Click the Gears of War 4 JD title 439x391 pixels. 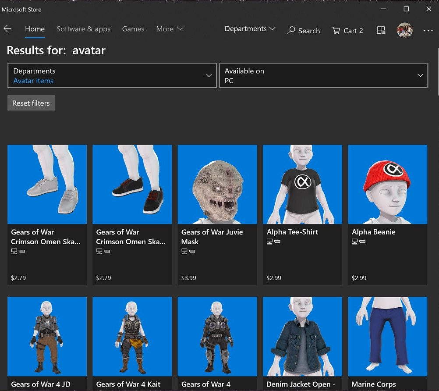pyautogui.click(x=41, y=384)
